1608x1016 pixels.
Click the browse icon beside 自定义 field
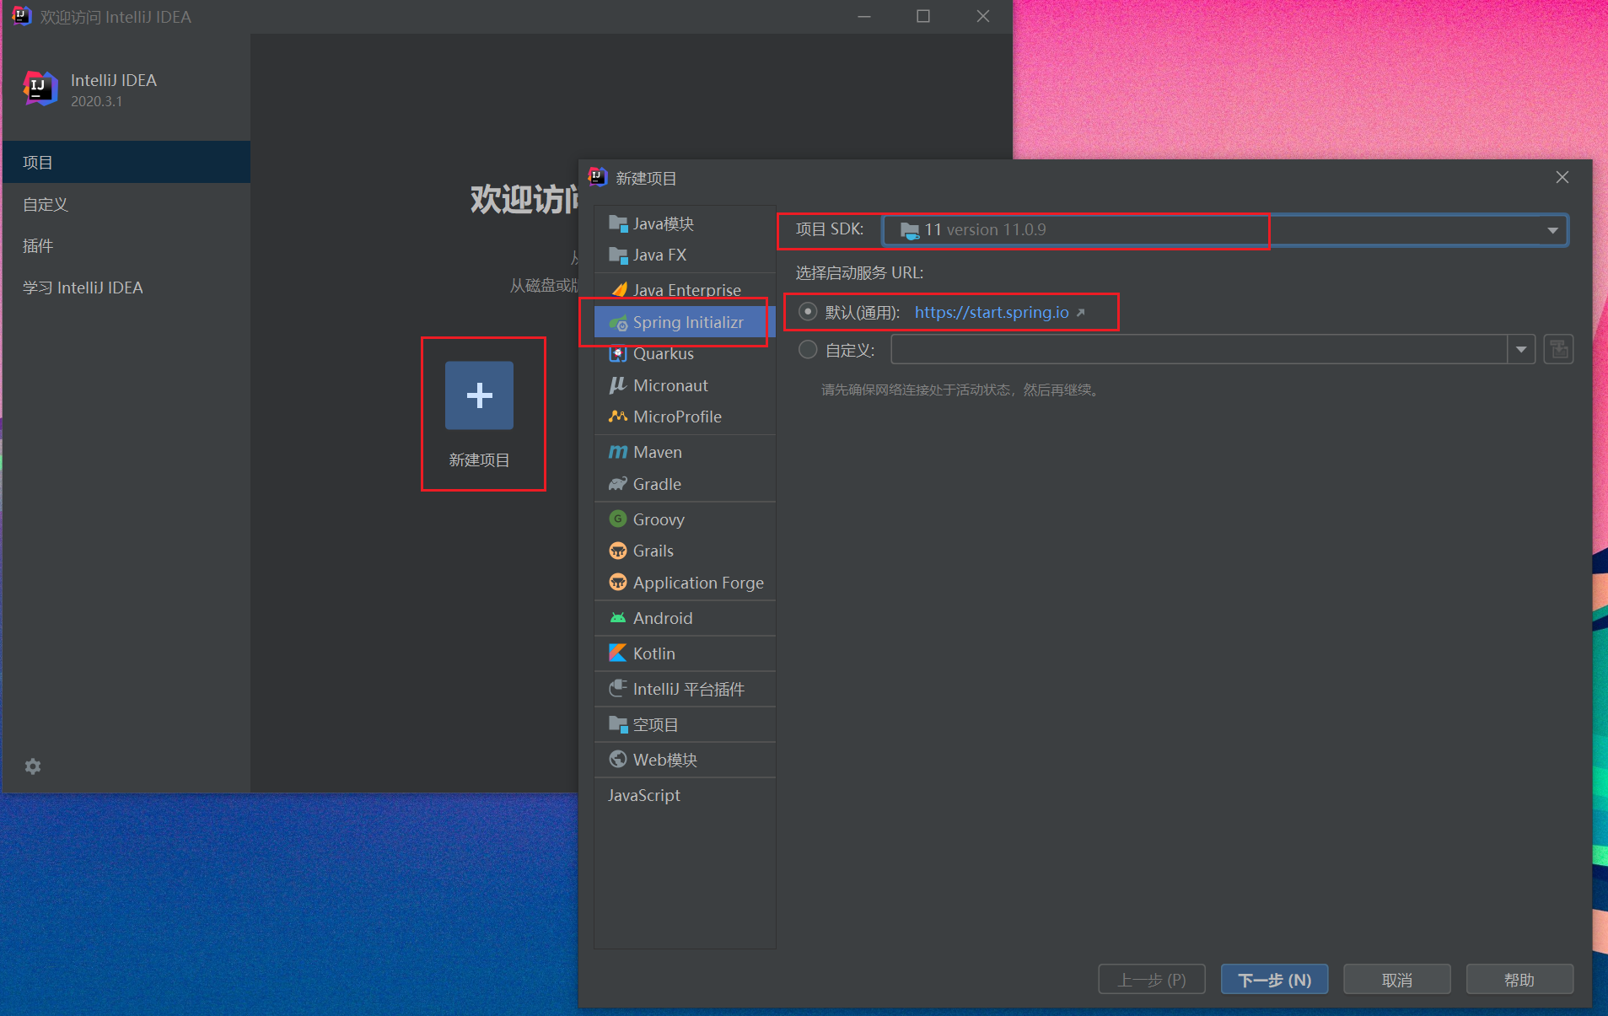[1558, 349]
